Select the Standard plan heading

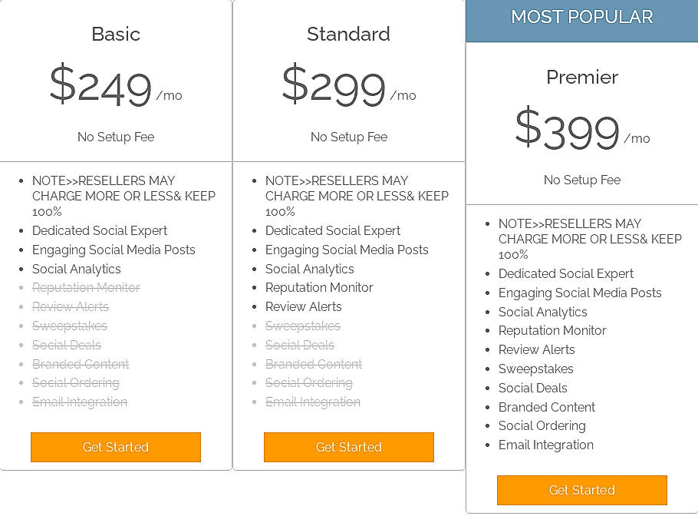pyautogui.click(x=348, y=34)
